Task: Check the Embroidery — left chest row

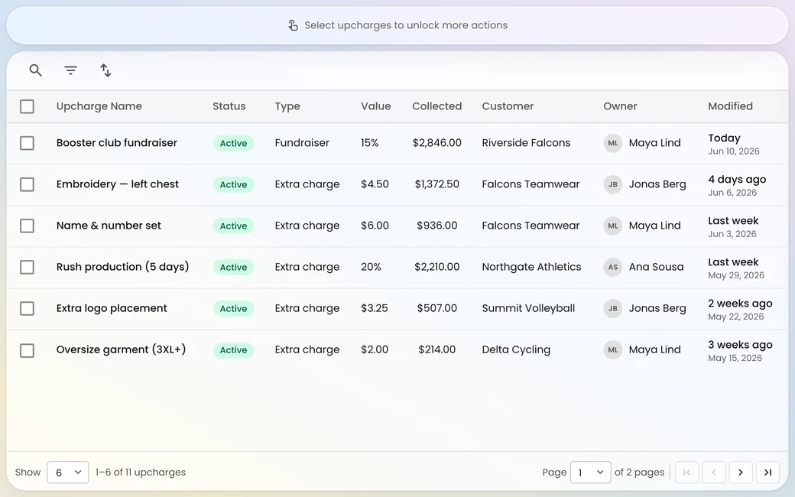Action: pos(27,184)
